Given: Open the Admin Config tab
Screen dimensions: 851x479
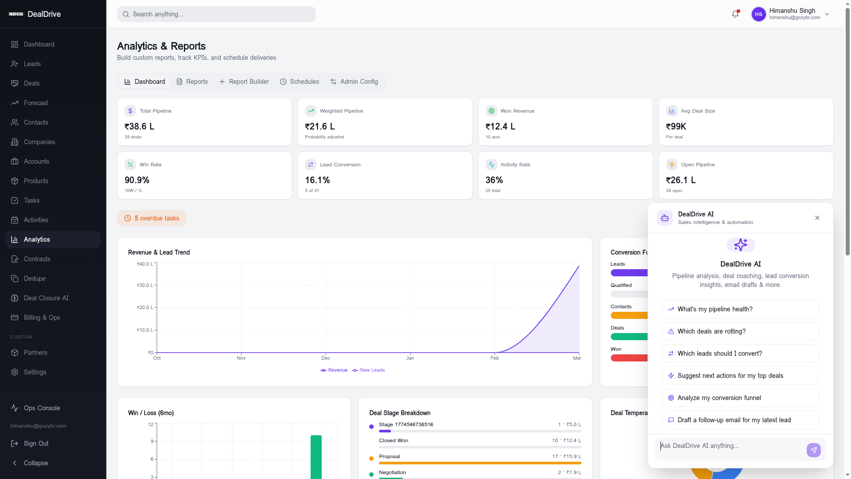Looking at the screenshot, I should [x=354, y=82].
